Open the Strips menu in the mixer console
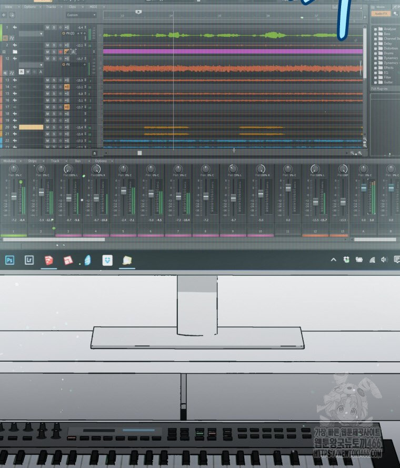The image size is (400, 468). 33,161
